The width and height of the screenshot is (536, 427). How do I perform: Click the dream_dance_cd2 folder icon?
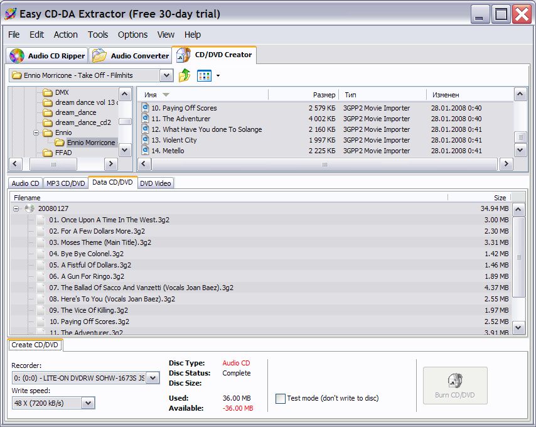tap(48, 122)
